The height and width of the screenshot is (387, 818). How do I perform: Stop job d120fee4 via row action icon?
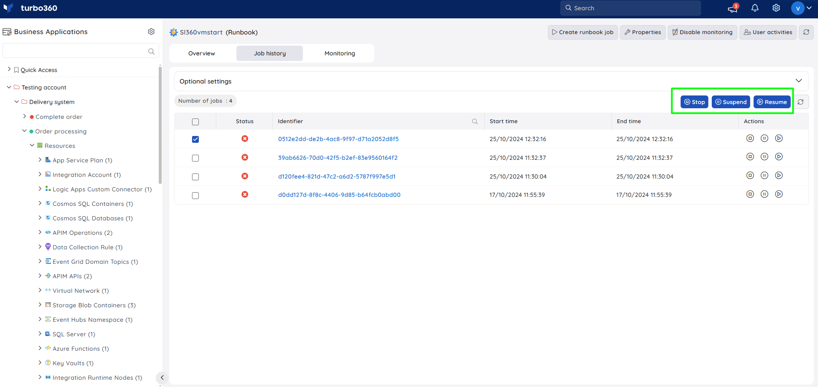click(x=750, y=176)
